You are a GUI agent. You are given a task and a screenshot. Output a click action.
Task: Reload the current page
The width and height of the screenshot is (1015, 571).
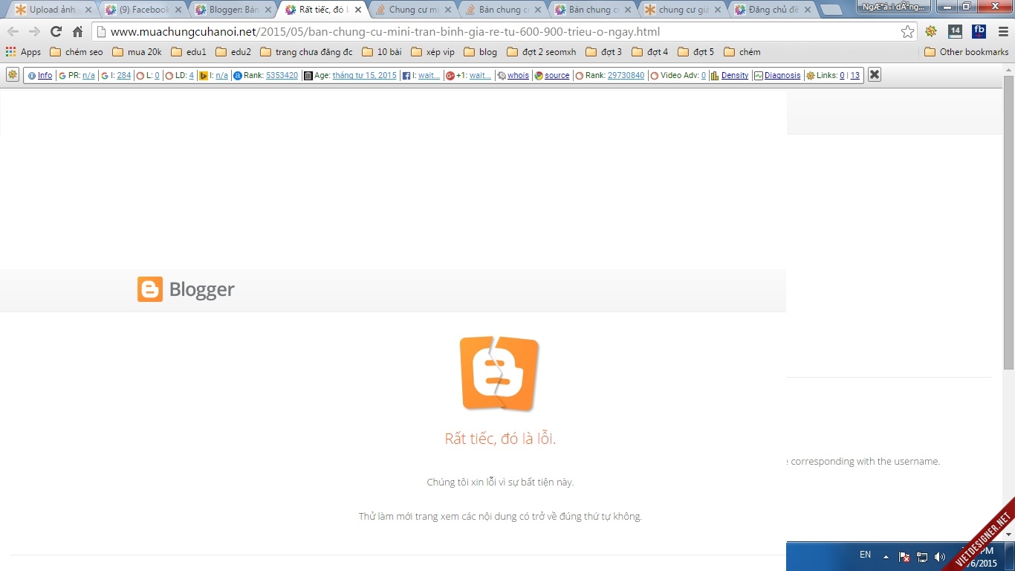pos(56,32)
